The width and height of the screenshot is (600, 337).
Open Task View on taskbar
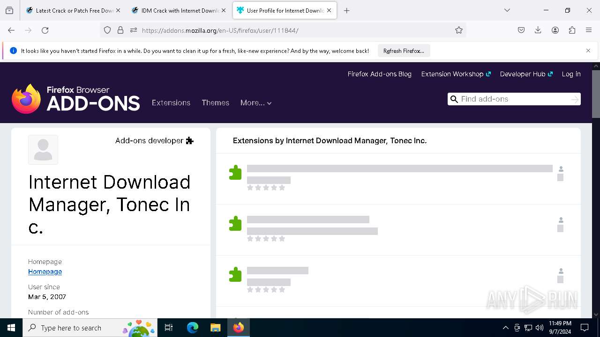tap(169, 328)
